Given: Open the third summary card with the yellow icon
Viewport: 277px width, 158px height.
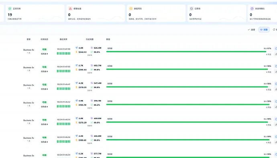Looking at the screenshot, I should [x=156, y=13].
